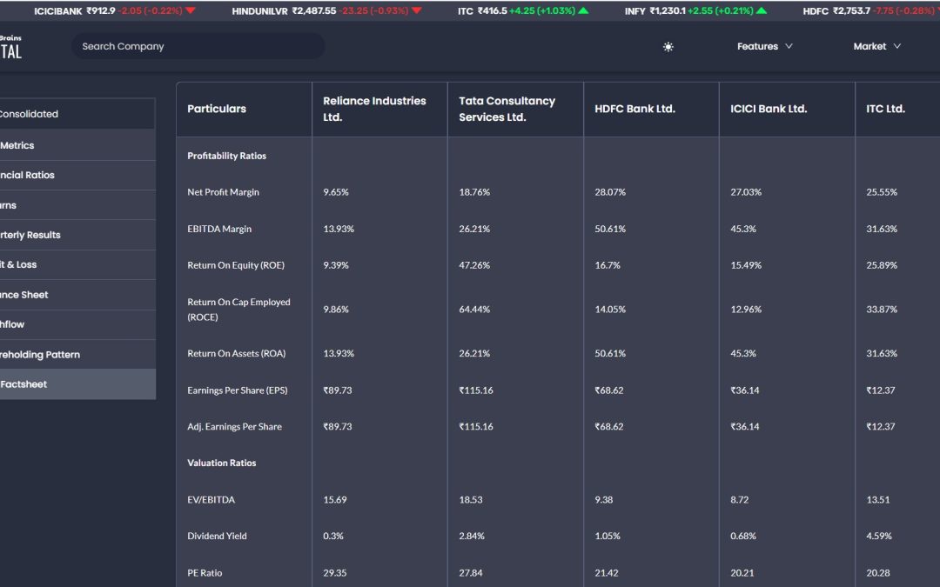Click the PE Ratio row label

[205, 573]
